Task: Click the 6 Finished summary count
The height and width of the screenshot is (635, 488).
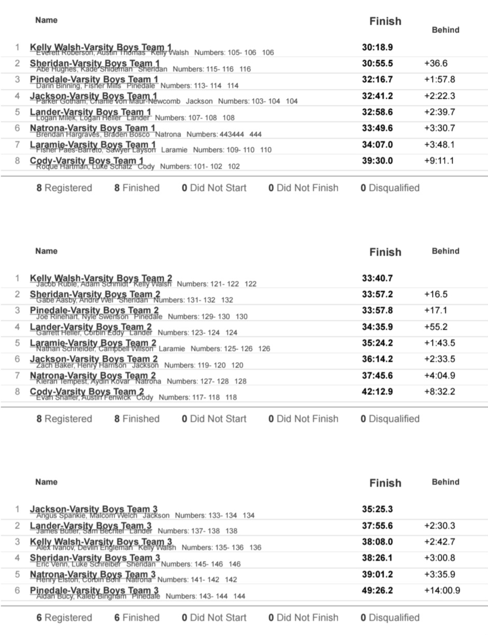Action: (137, 617)
